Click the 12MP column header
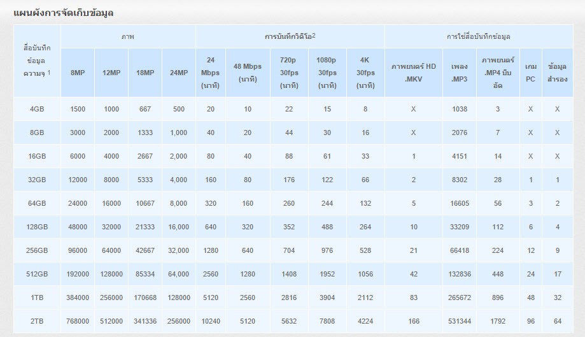585x337 pixels. pyautogui.click(x=111, y=73)
